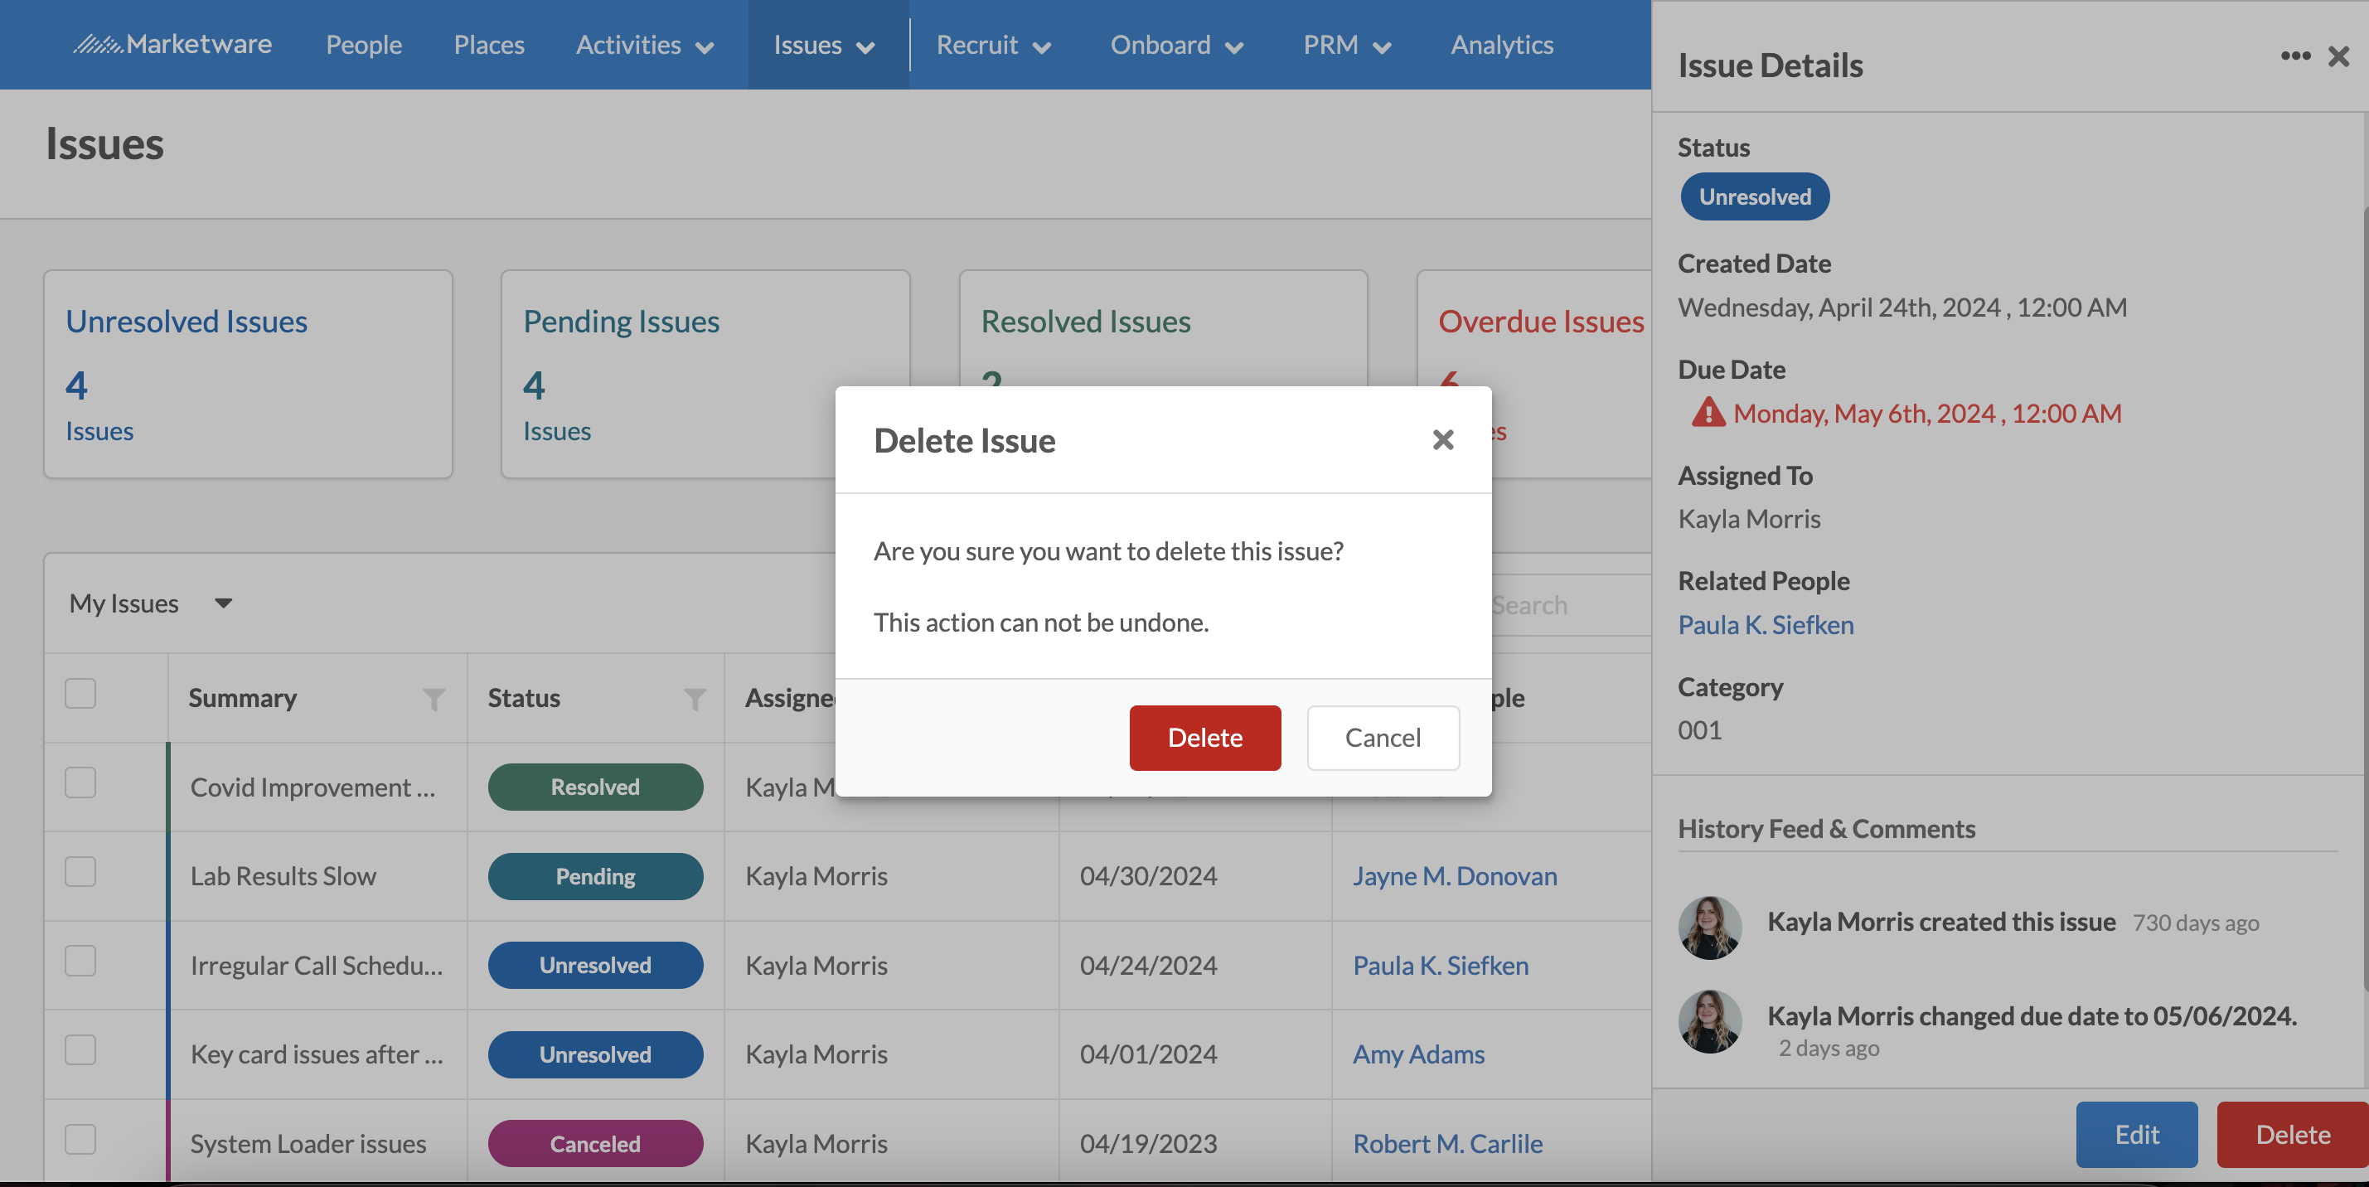Screen dimensions: 2369x1187
Task: Check the System Loader issues row checkbox
Action: click(81, 1139)
